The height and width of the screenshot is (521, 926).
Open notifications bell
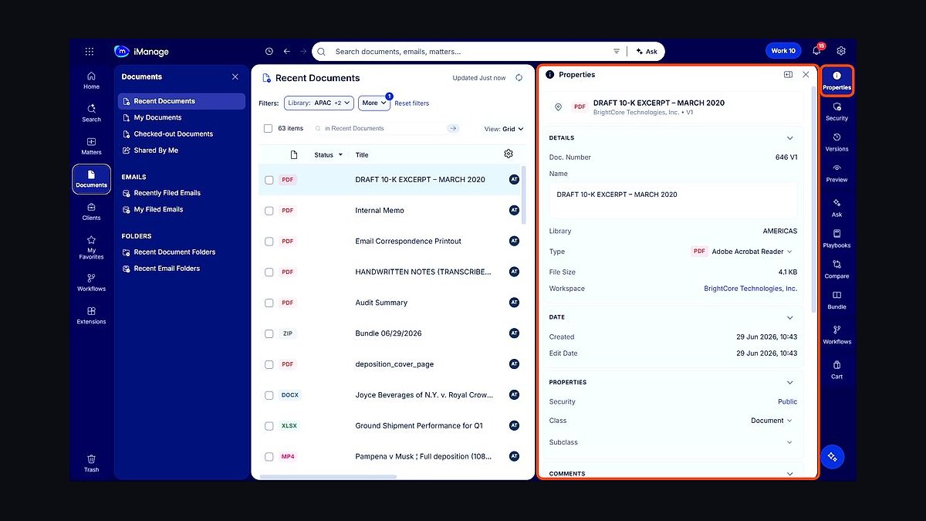[816, 51]
